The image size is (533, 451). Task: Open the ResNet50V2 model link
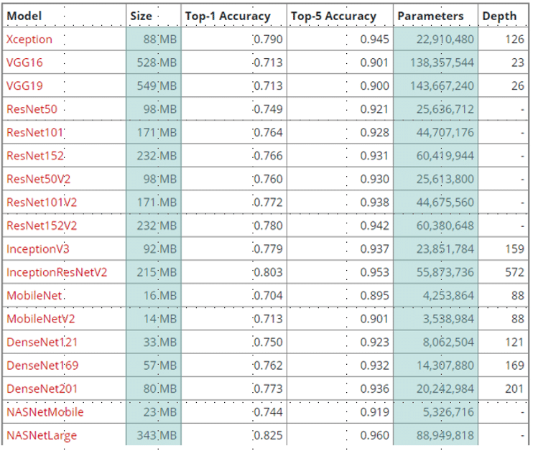[38, 179]
